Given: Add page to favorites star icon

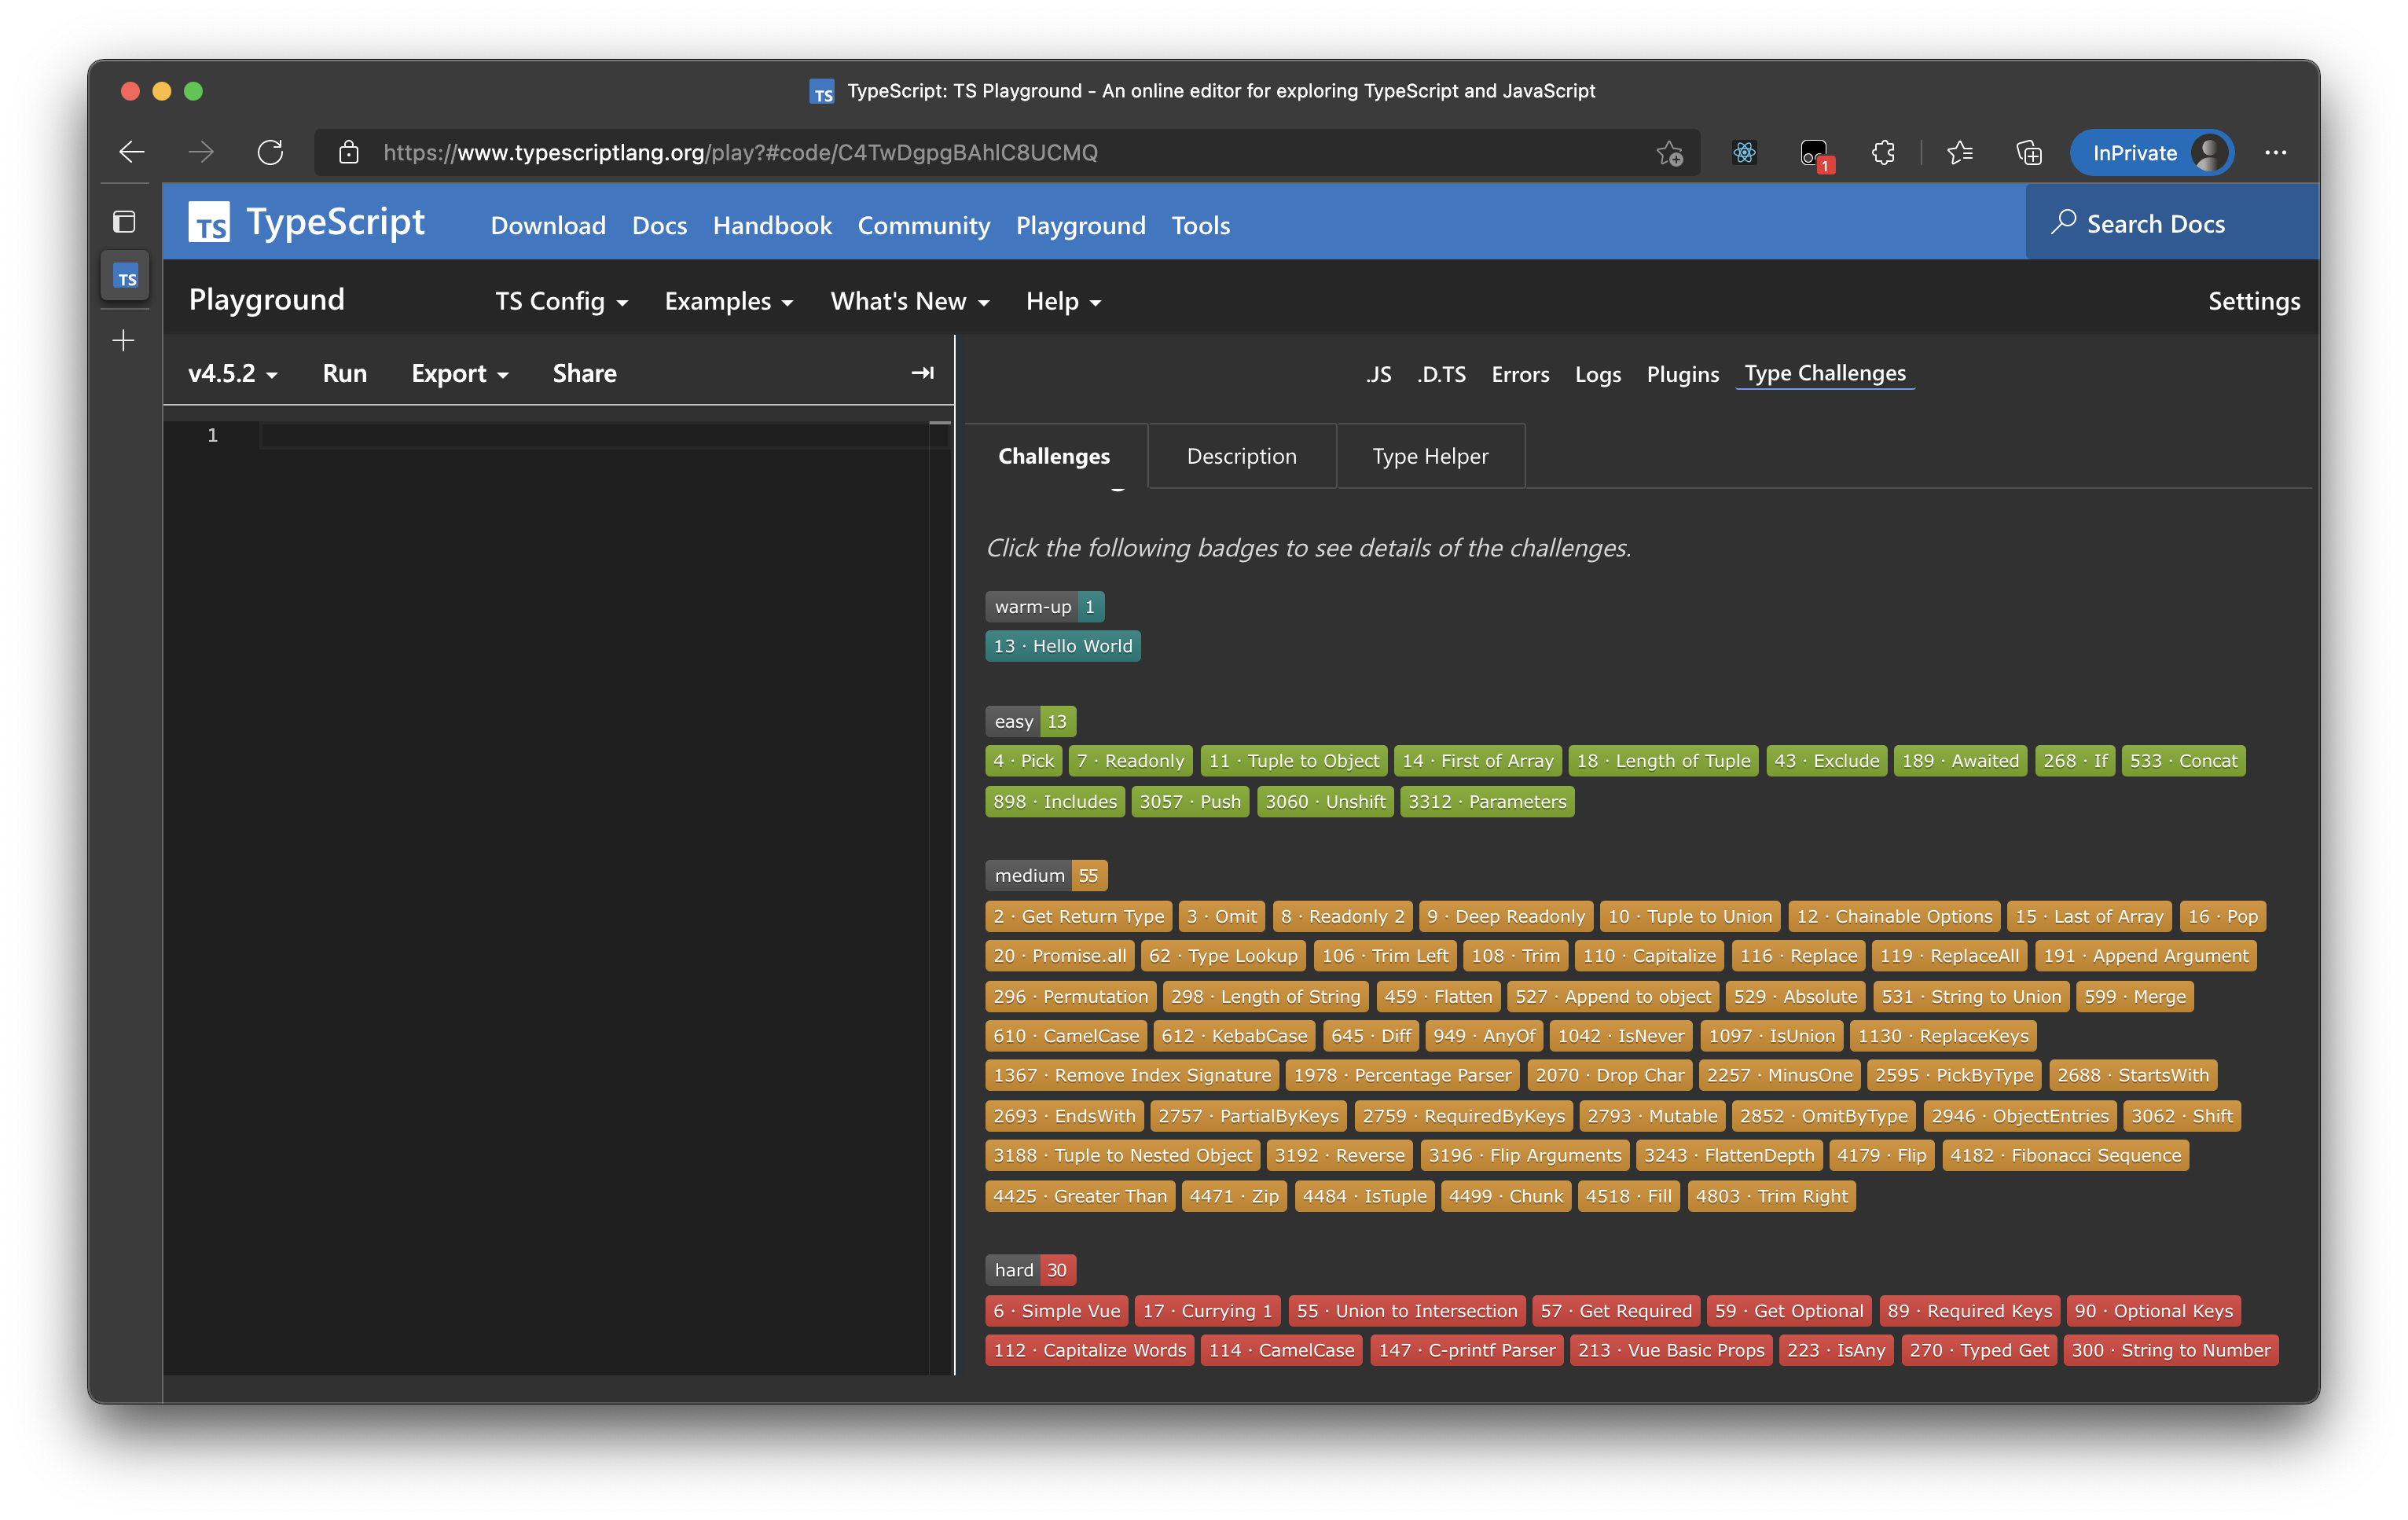Looking at the screenshot, I should [1669, 153].
